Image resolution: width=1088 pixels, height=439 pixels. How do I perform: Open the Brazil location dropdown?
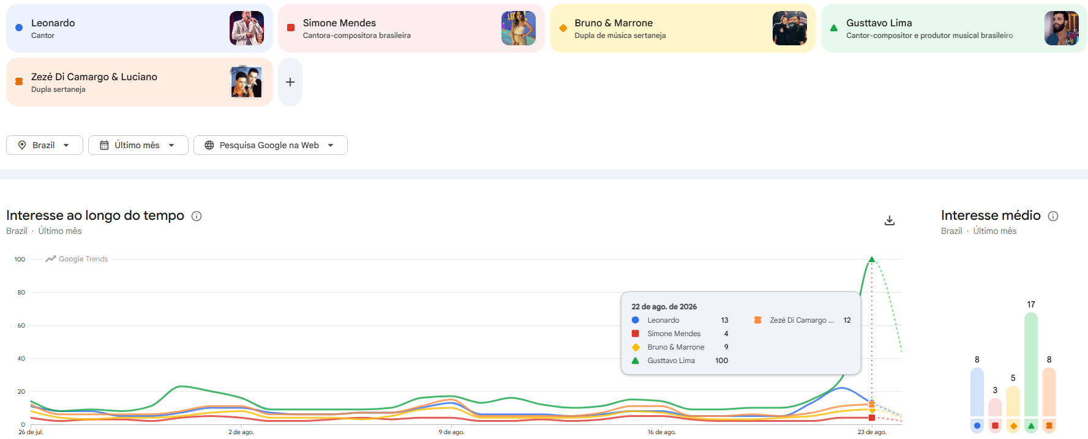click(x=45, y=145)
